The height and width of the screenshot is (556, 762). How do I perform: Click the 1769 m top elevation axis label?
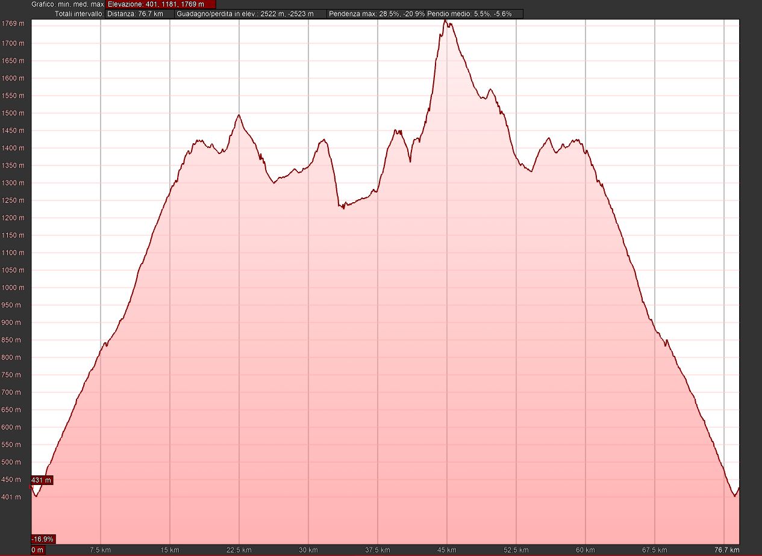tap(13, 23)
